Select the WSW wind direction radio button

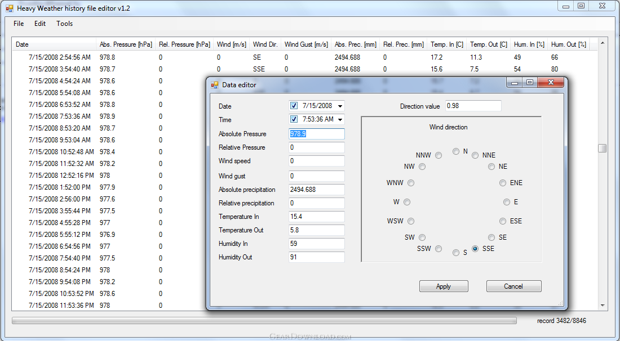pos(411,221)
